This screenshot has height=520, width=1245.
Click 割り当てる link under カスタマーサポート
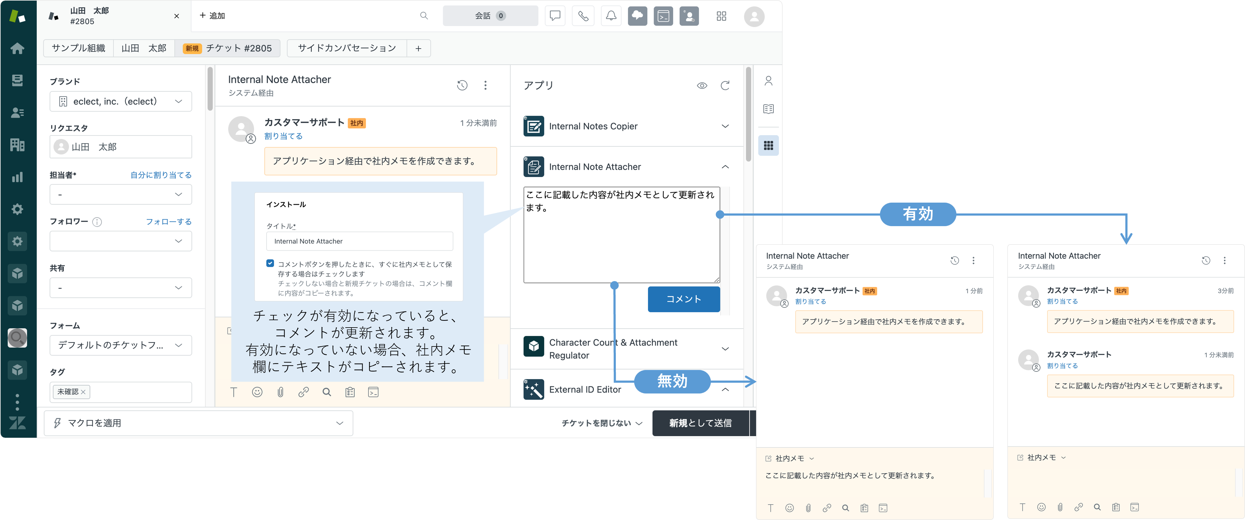click(284, 136)
